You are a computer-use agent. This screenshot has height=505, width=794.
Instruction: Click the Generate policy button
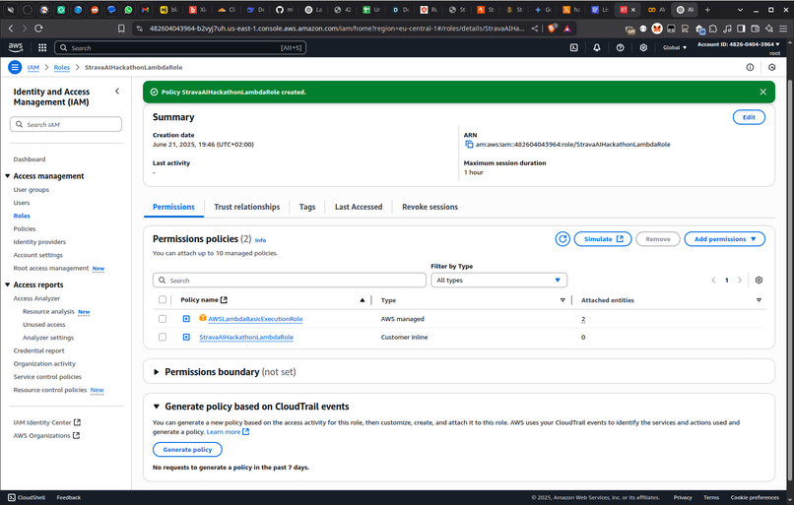[187, 449]
